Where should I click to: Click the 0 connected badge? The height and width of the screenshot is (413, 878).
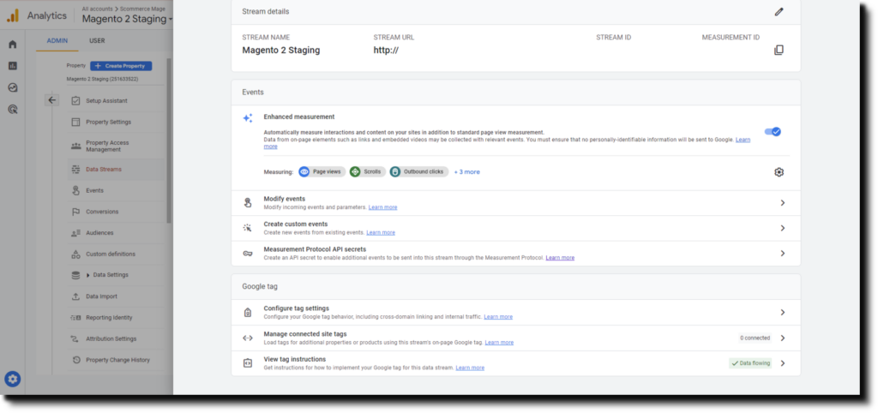point(755,338)
